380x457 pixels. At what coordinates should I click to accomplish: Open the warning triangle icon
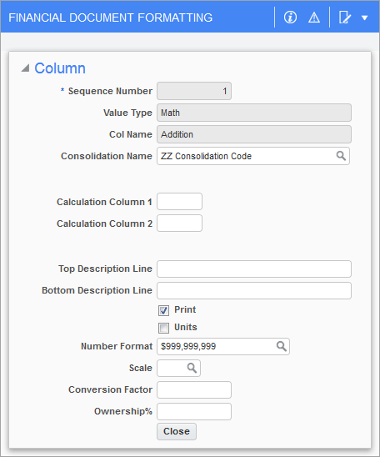click(314, 18)
